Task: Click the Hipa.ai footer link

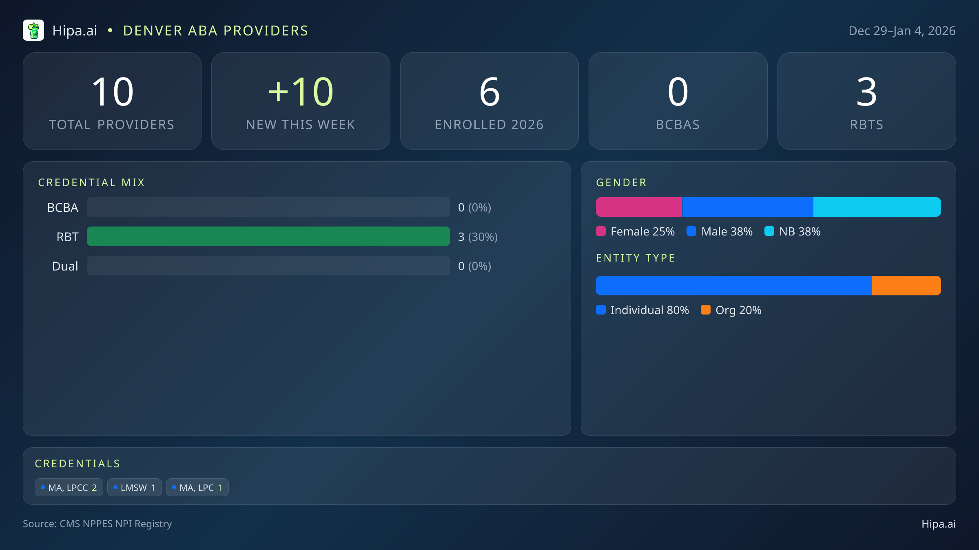Action: (938, 524)
